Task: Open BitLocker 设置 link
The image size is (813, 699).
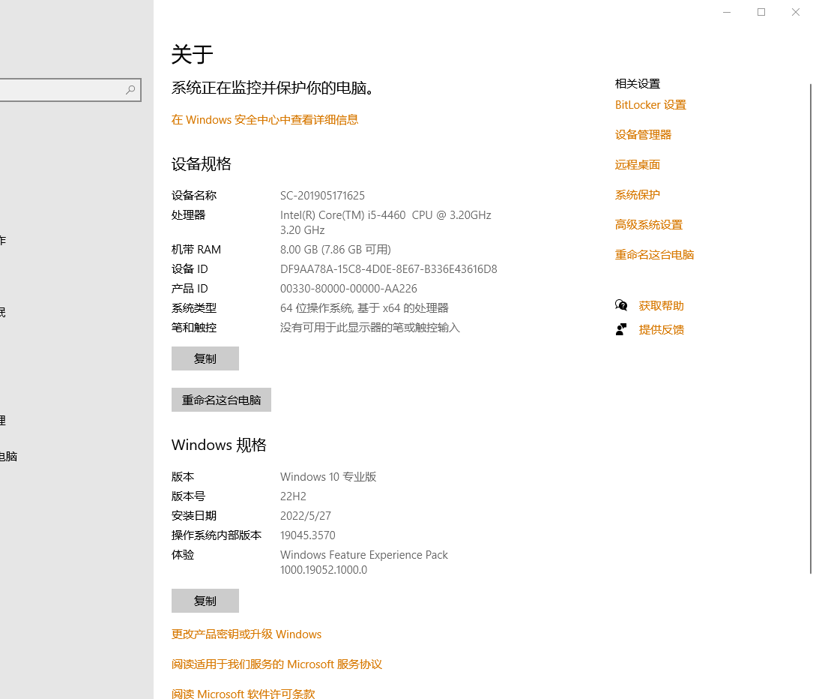Action: click(x=650, y=105)
